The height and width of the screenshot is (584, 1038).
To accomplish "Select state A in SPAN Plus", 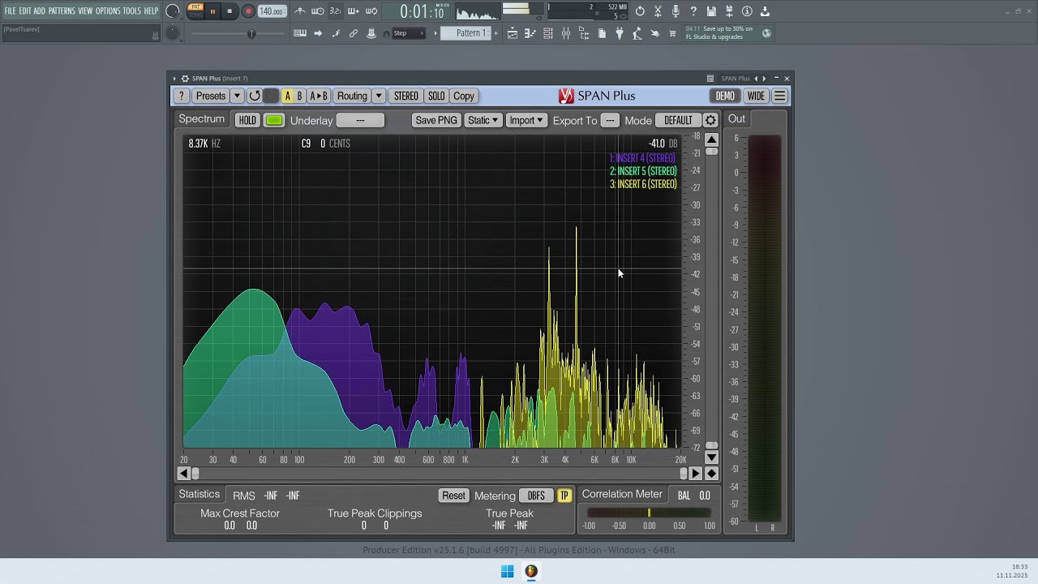I will point(287,96).
